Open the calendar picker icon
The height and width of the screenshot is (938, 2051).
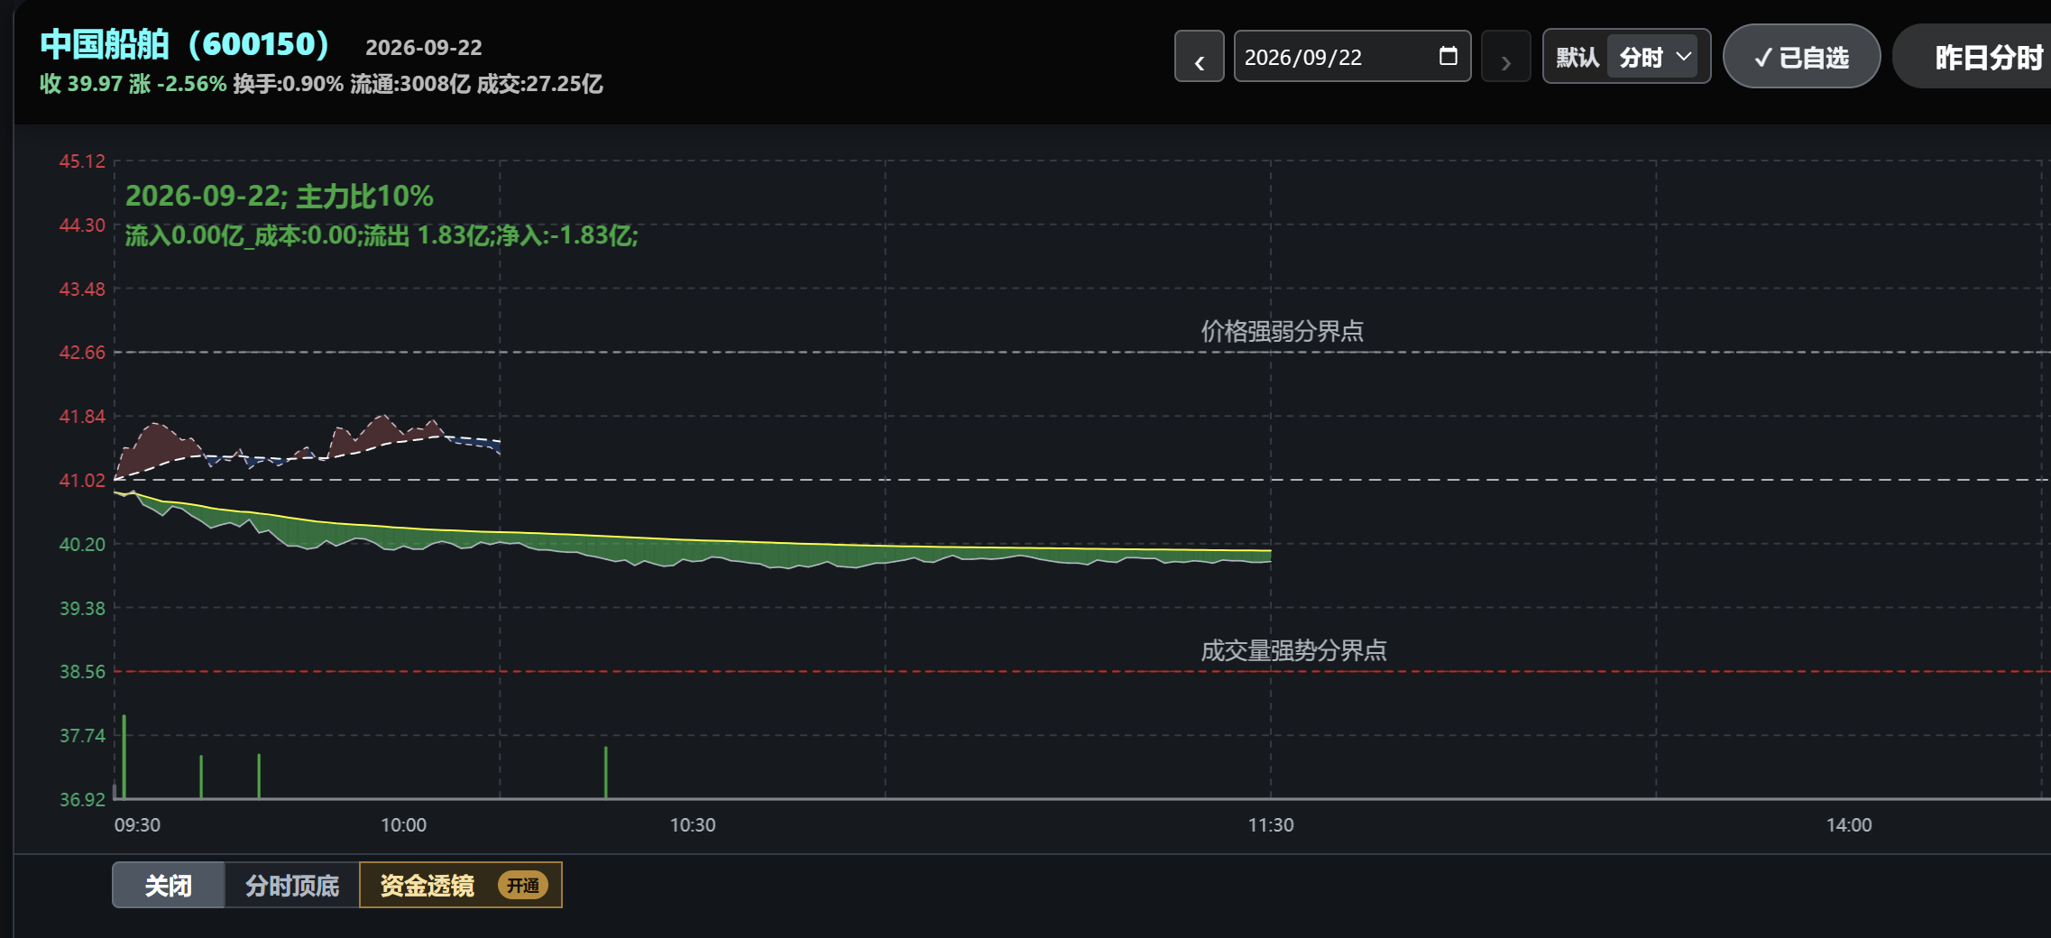(1448, 56)
